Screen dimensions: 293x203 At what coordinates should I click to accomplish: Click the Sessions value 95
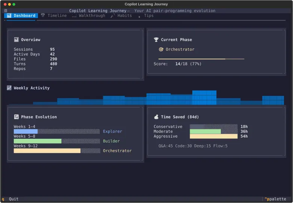click(x=52, y=49)
